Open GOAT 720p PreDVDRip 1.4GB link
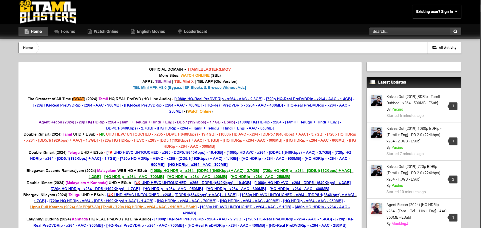Viewport: 481px width, 228px height. point(309,99)
